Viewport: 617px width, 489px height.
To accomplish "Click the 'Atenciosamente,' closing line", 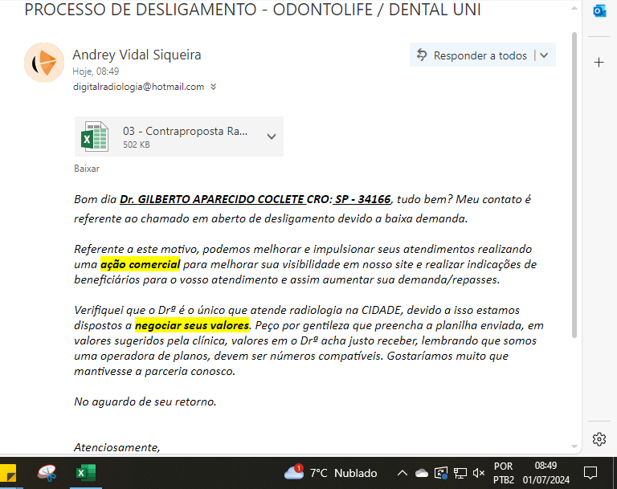I will [116, 447].
